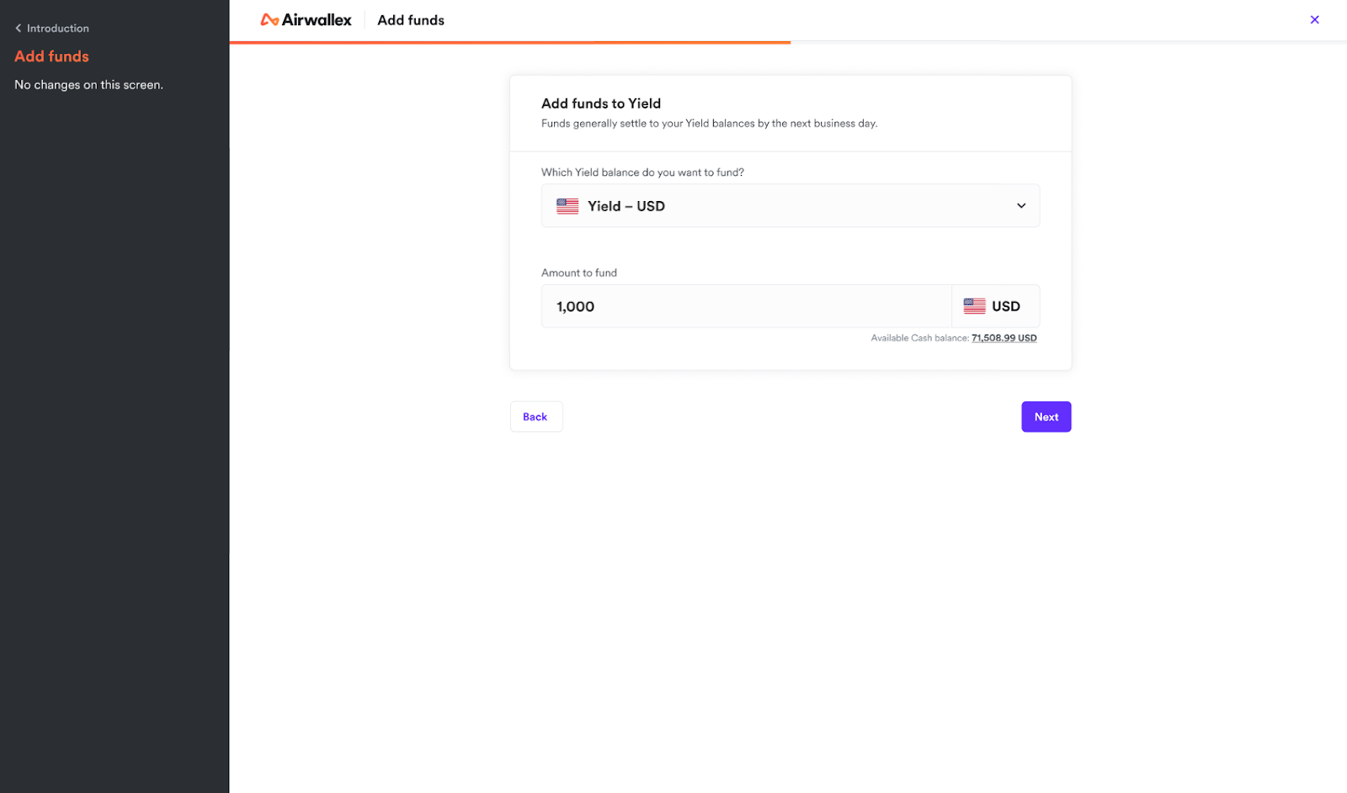Screen dimensions: 1347x793
Task: Click the Airwallex logo icon
Action: [x=269, y=20]
